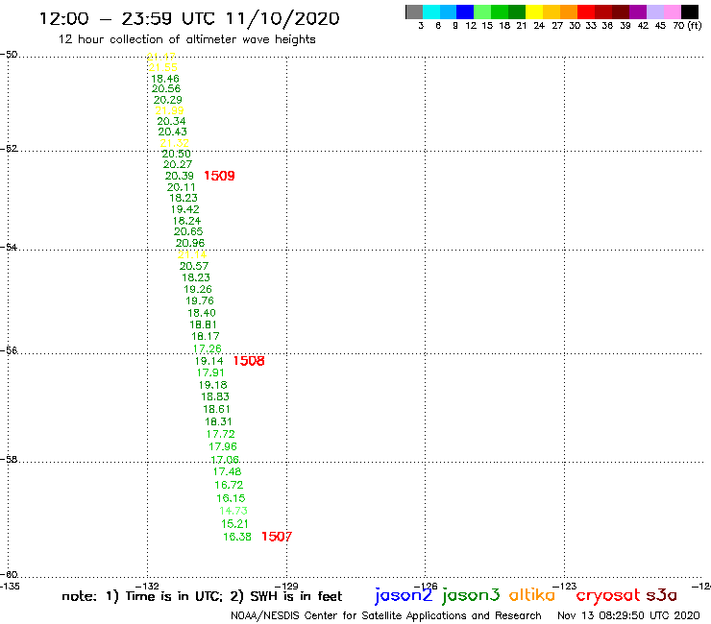This screenshot has height=624, width=711.
Task: Click the cyan swatch in the wave height legend
Action: 430,12
